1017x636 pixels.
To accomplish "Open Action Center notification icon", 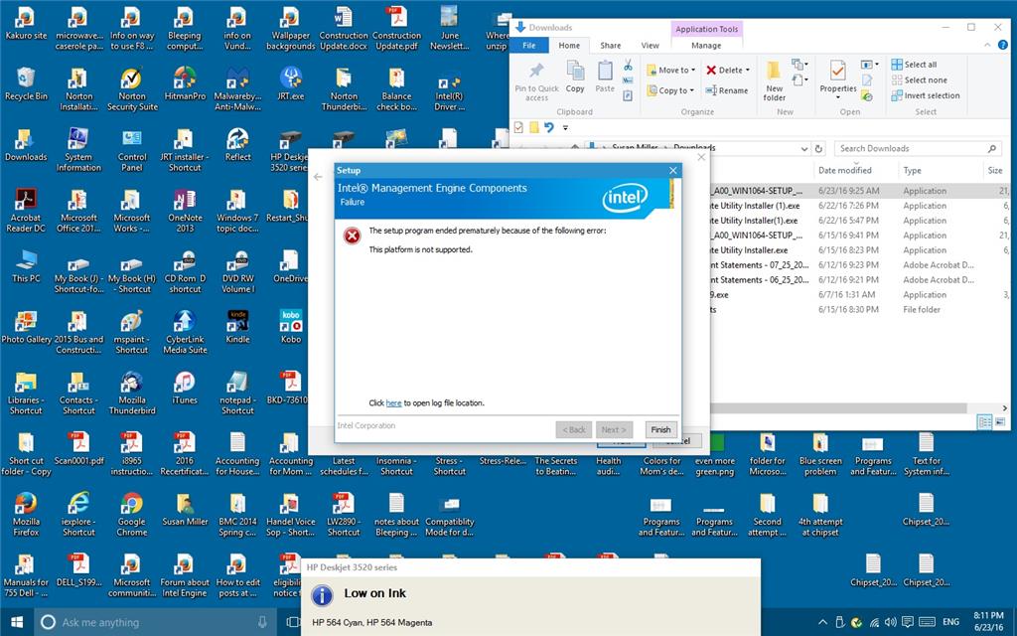I will point(908,622).
